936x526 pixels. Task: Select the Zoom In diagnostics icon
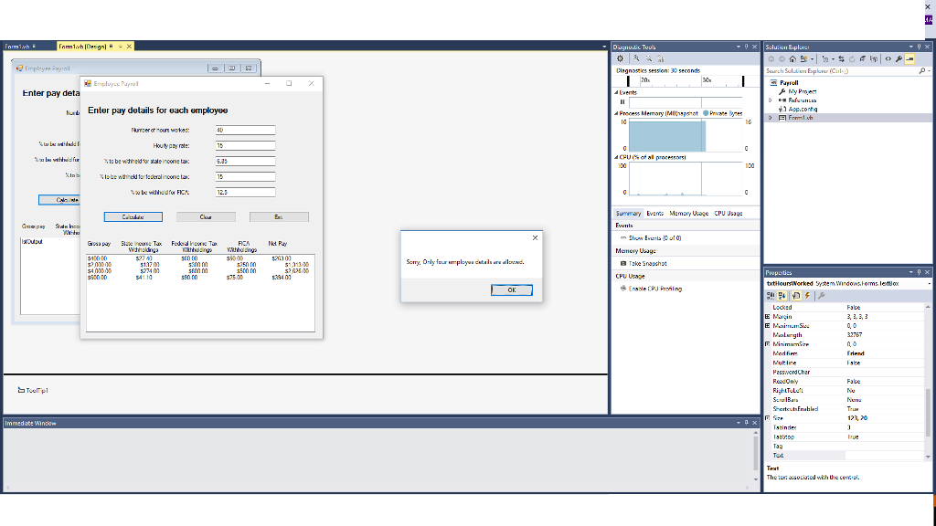(638, 58)
